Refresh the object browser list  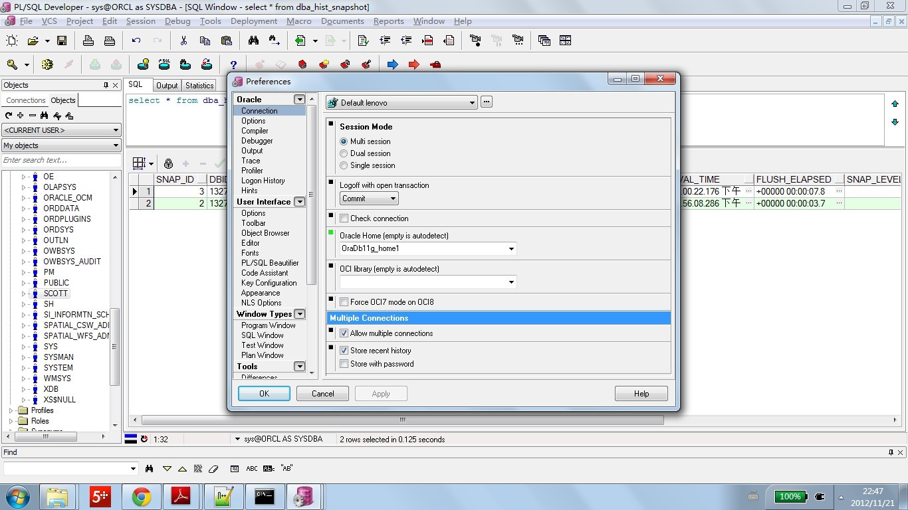pyautogui.click(x=9, y=116)
